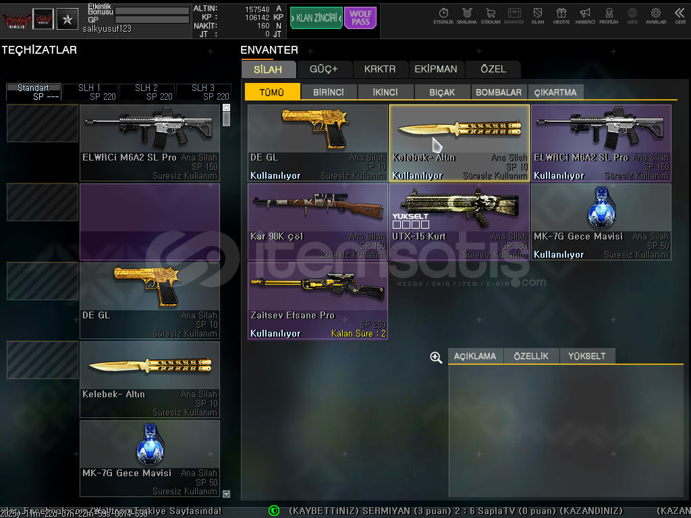
Task: Show the BOMBALAR weapon filter
Action: pos(498,92)
